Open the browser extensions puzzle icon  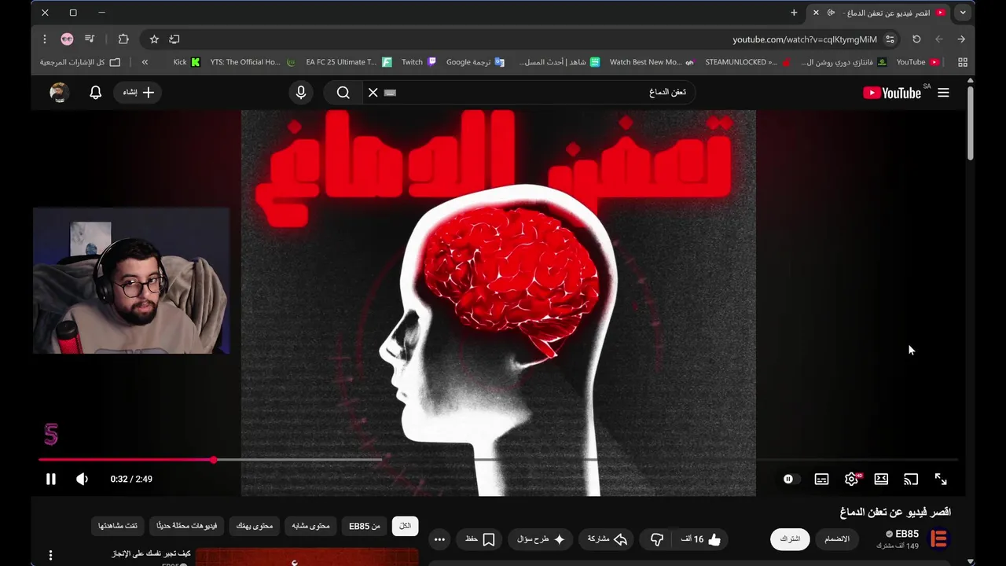pyautogui.click(x=123, y=39)
